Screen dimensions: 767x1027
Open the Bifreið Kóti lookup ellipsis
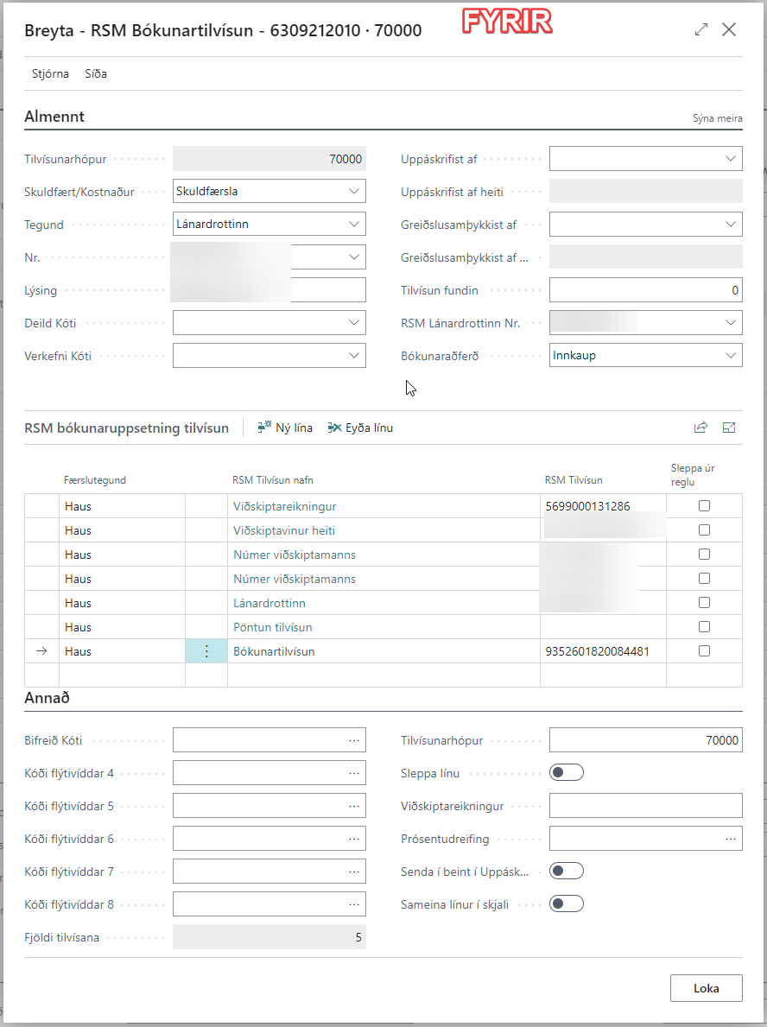point(354,740)
